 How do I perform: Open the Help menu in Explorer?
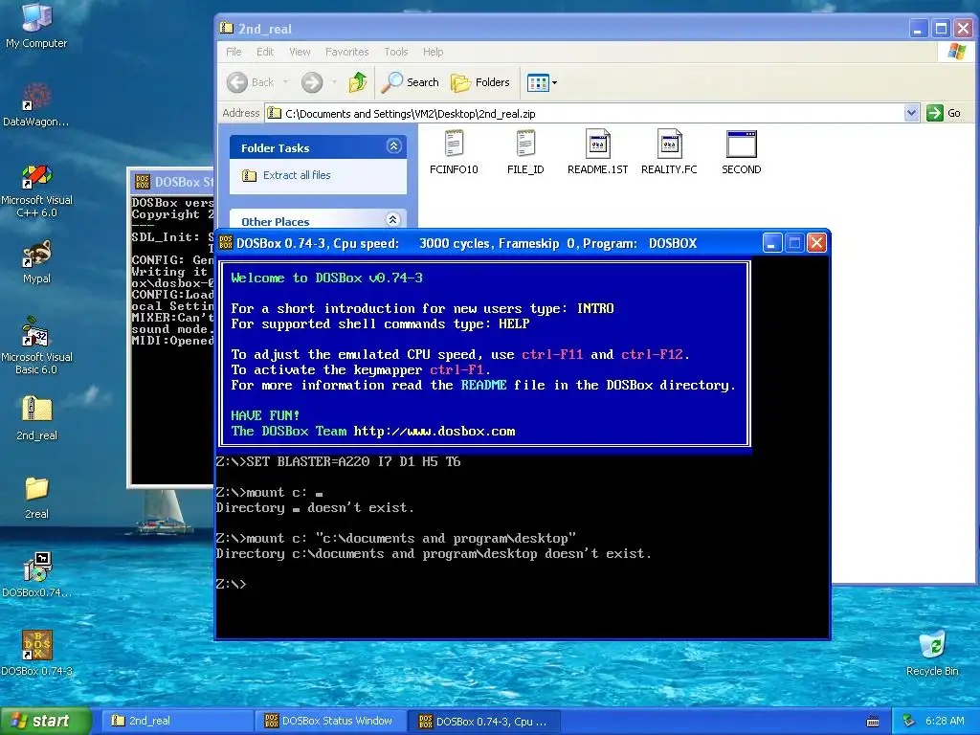pyautogui.click(x=433, y=52)
